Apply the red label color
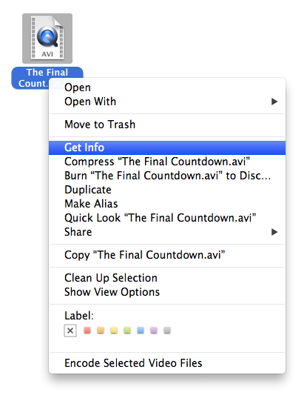The width and height of the screenshot is (304, 401). point(87,331)
